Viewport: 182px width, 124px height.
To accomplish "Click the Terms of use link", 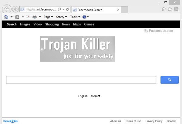I will pyautogui.click(x=133, y=121).
